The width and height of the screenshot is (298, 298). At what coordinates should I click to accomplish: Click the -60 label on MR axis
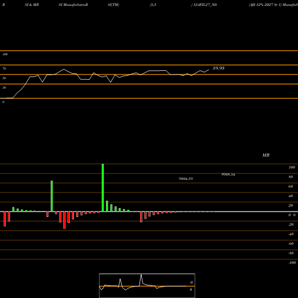[x=291, y=244]
